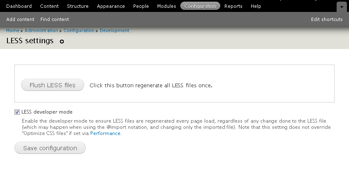Image resolution: width=349 pixels, height=179 pixels.
Task: Open Reports from the admin menu
Action: [x=233, y=6]
